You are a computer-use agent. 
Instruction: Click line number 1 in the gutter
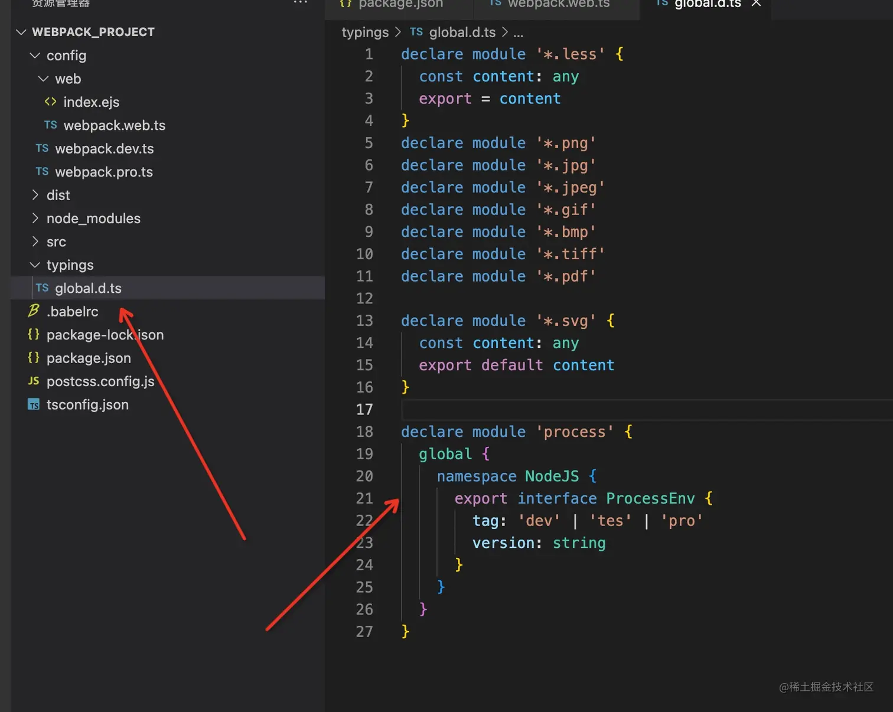pos(369,54)
